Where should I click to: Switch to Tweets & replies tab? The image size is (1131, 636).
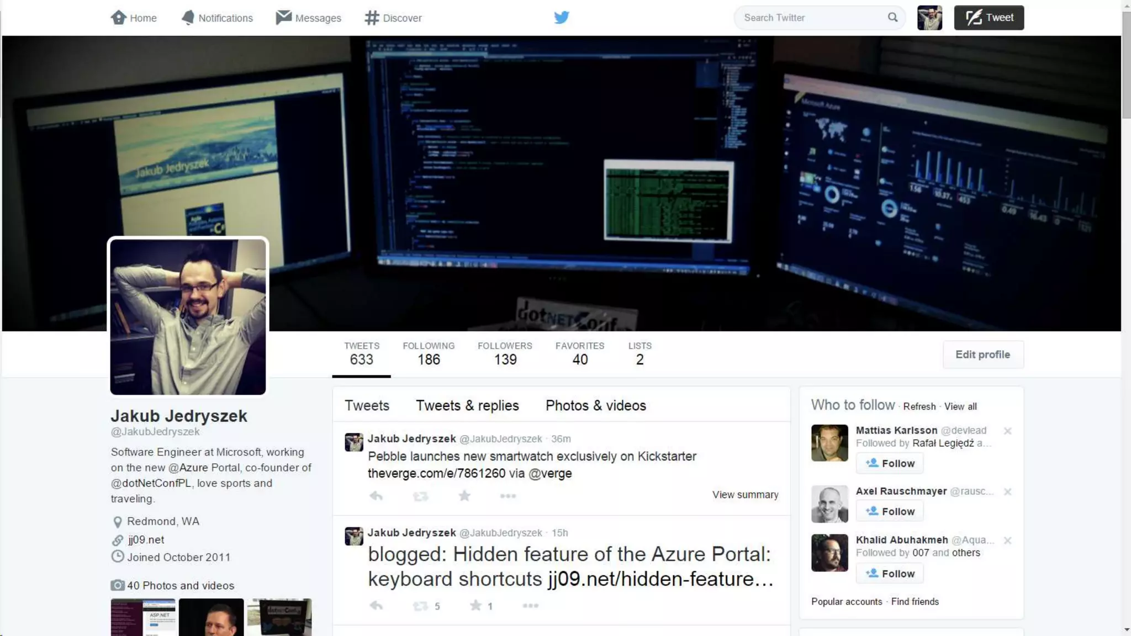click(467, 405)
